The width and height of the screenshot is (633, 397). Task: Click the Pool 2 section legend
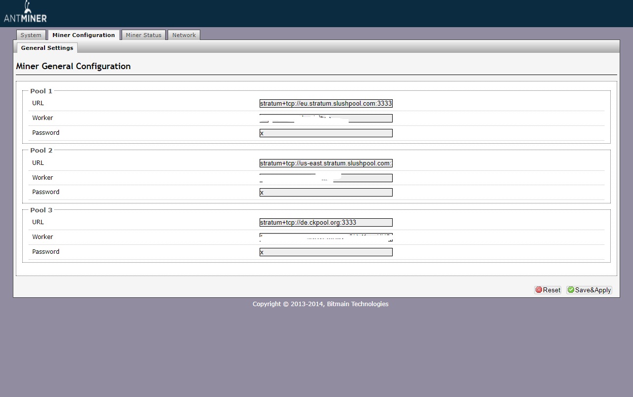coord(41,150)
